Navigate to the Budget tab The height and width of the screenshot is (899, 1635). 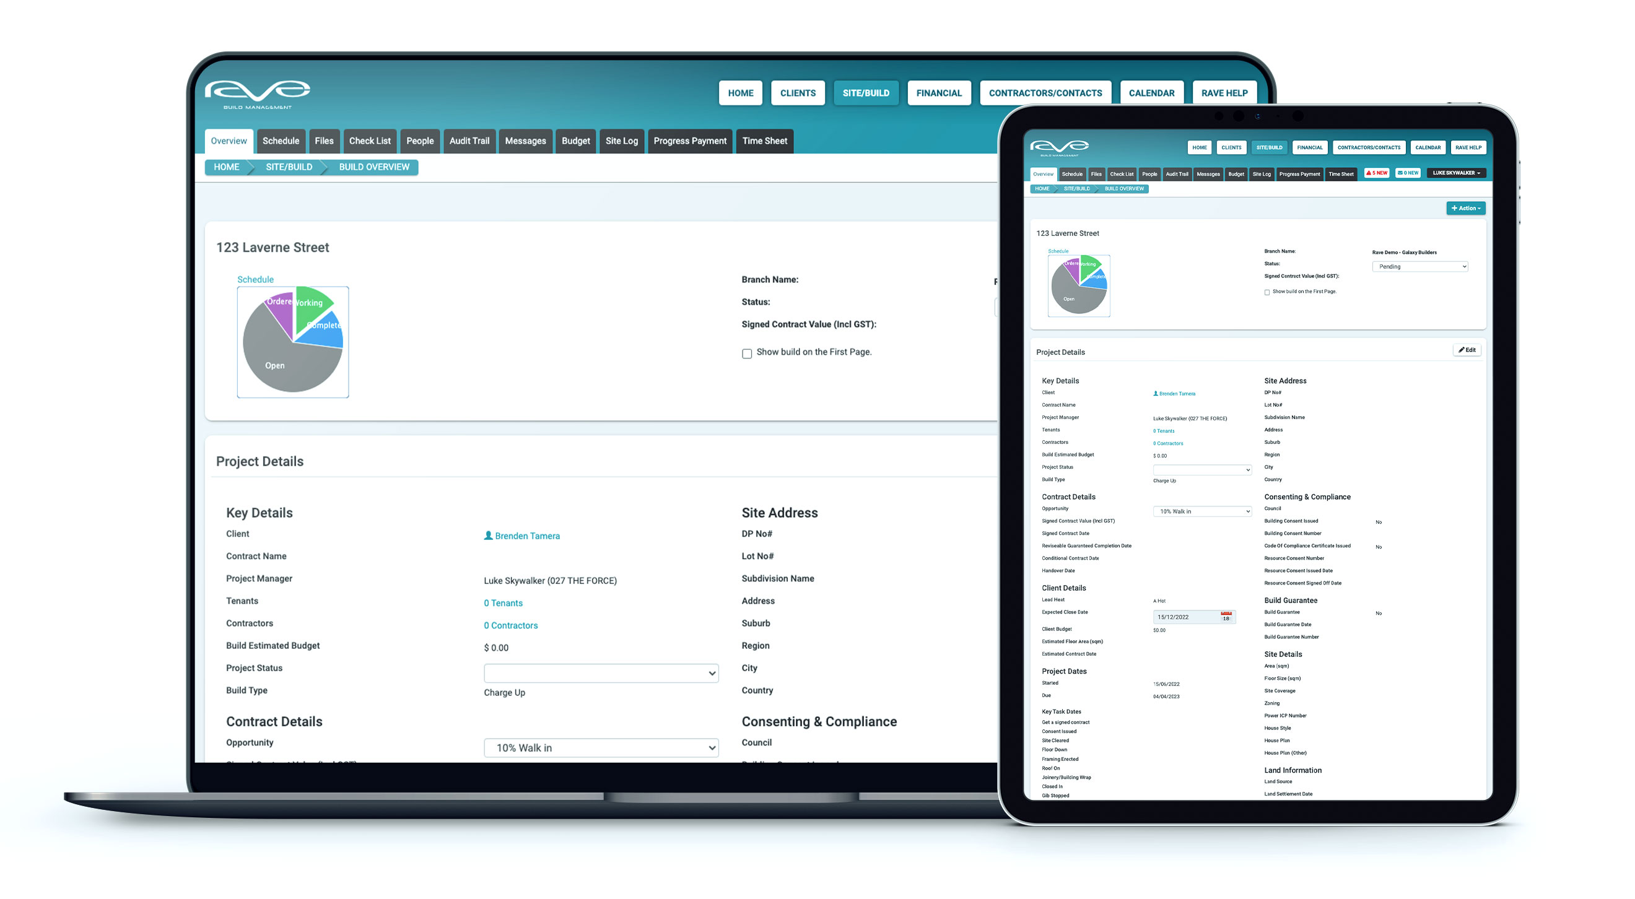(575, 141)
